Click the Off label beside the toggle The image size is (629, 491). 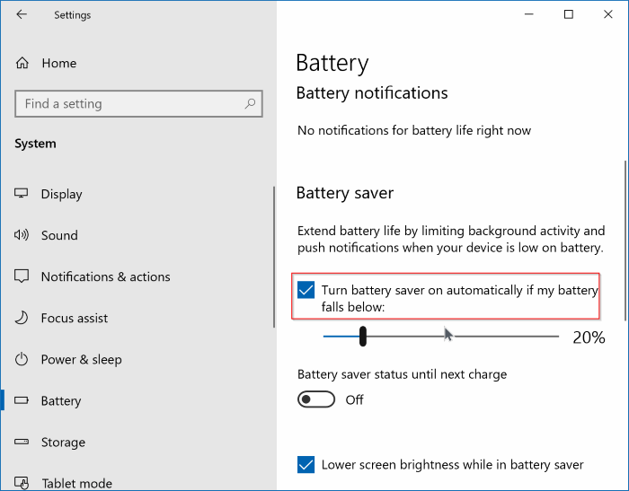point(354,399)
